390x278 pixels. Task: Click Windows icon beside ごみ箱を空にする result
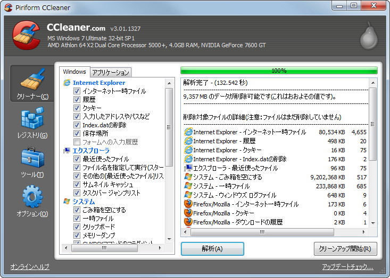tap(188, 177)
